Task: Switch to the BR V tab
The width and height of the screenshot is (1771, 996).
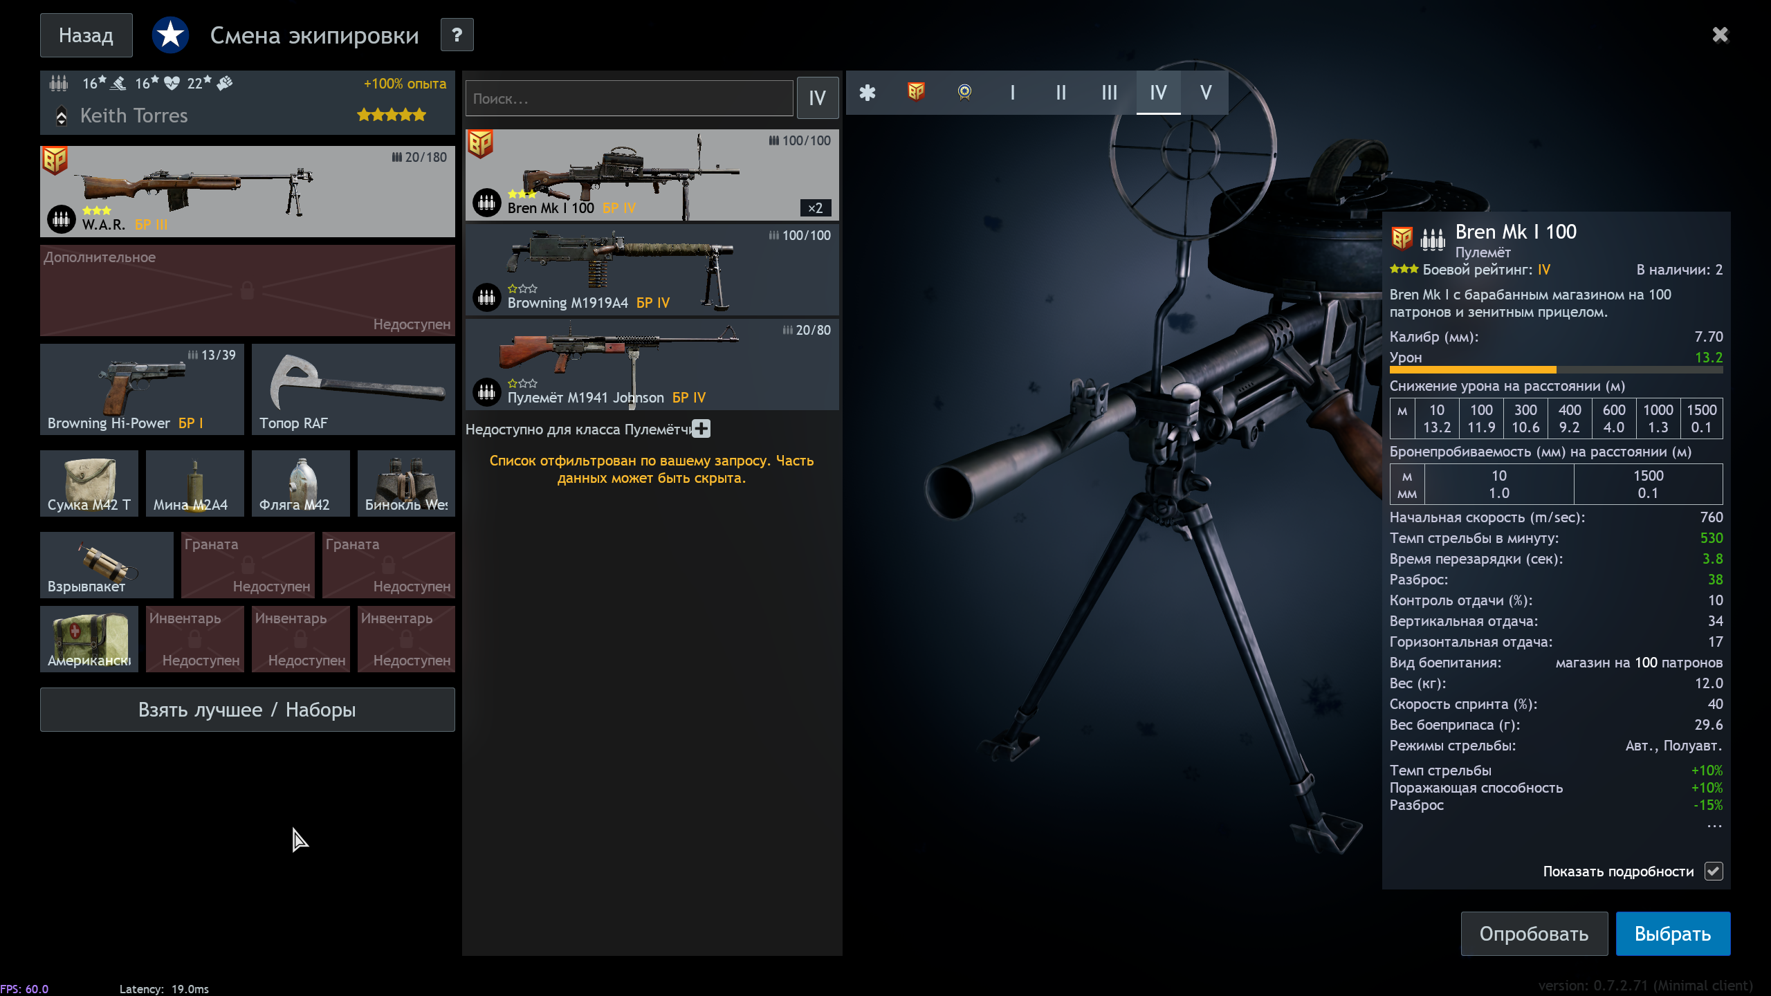Action: pos(1205,93)
